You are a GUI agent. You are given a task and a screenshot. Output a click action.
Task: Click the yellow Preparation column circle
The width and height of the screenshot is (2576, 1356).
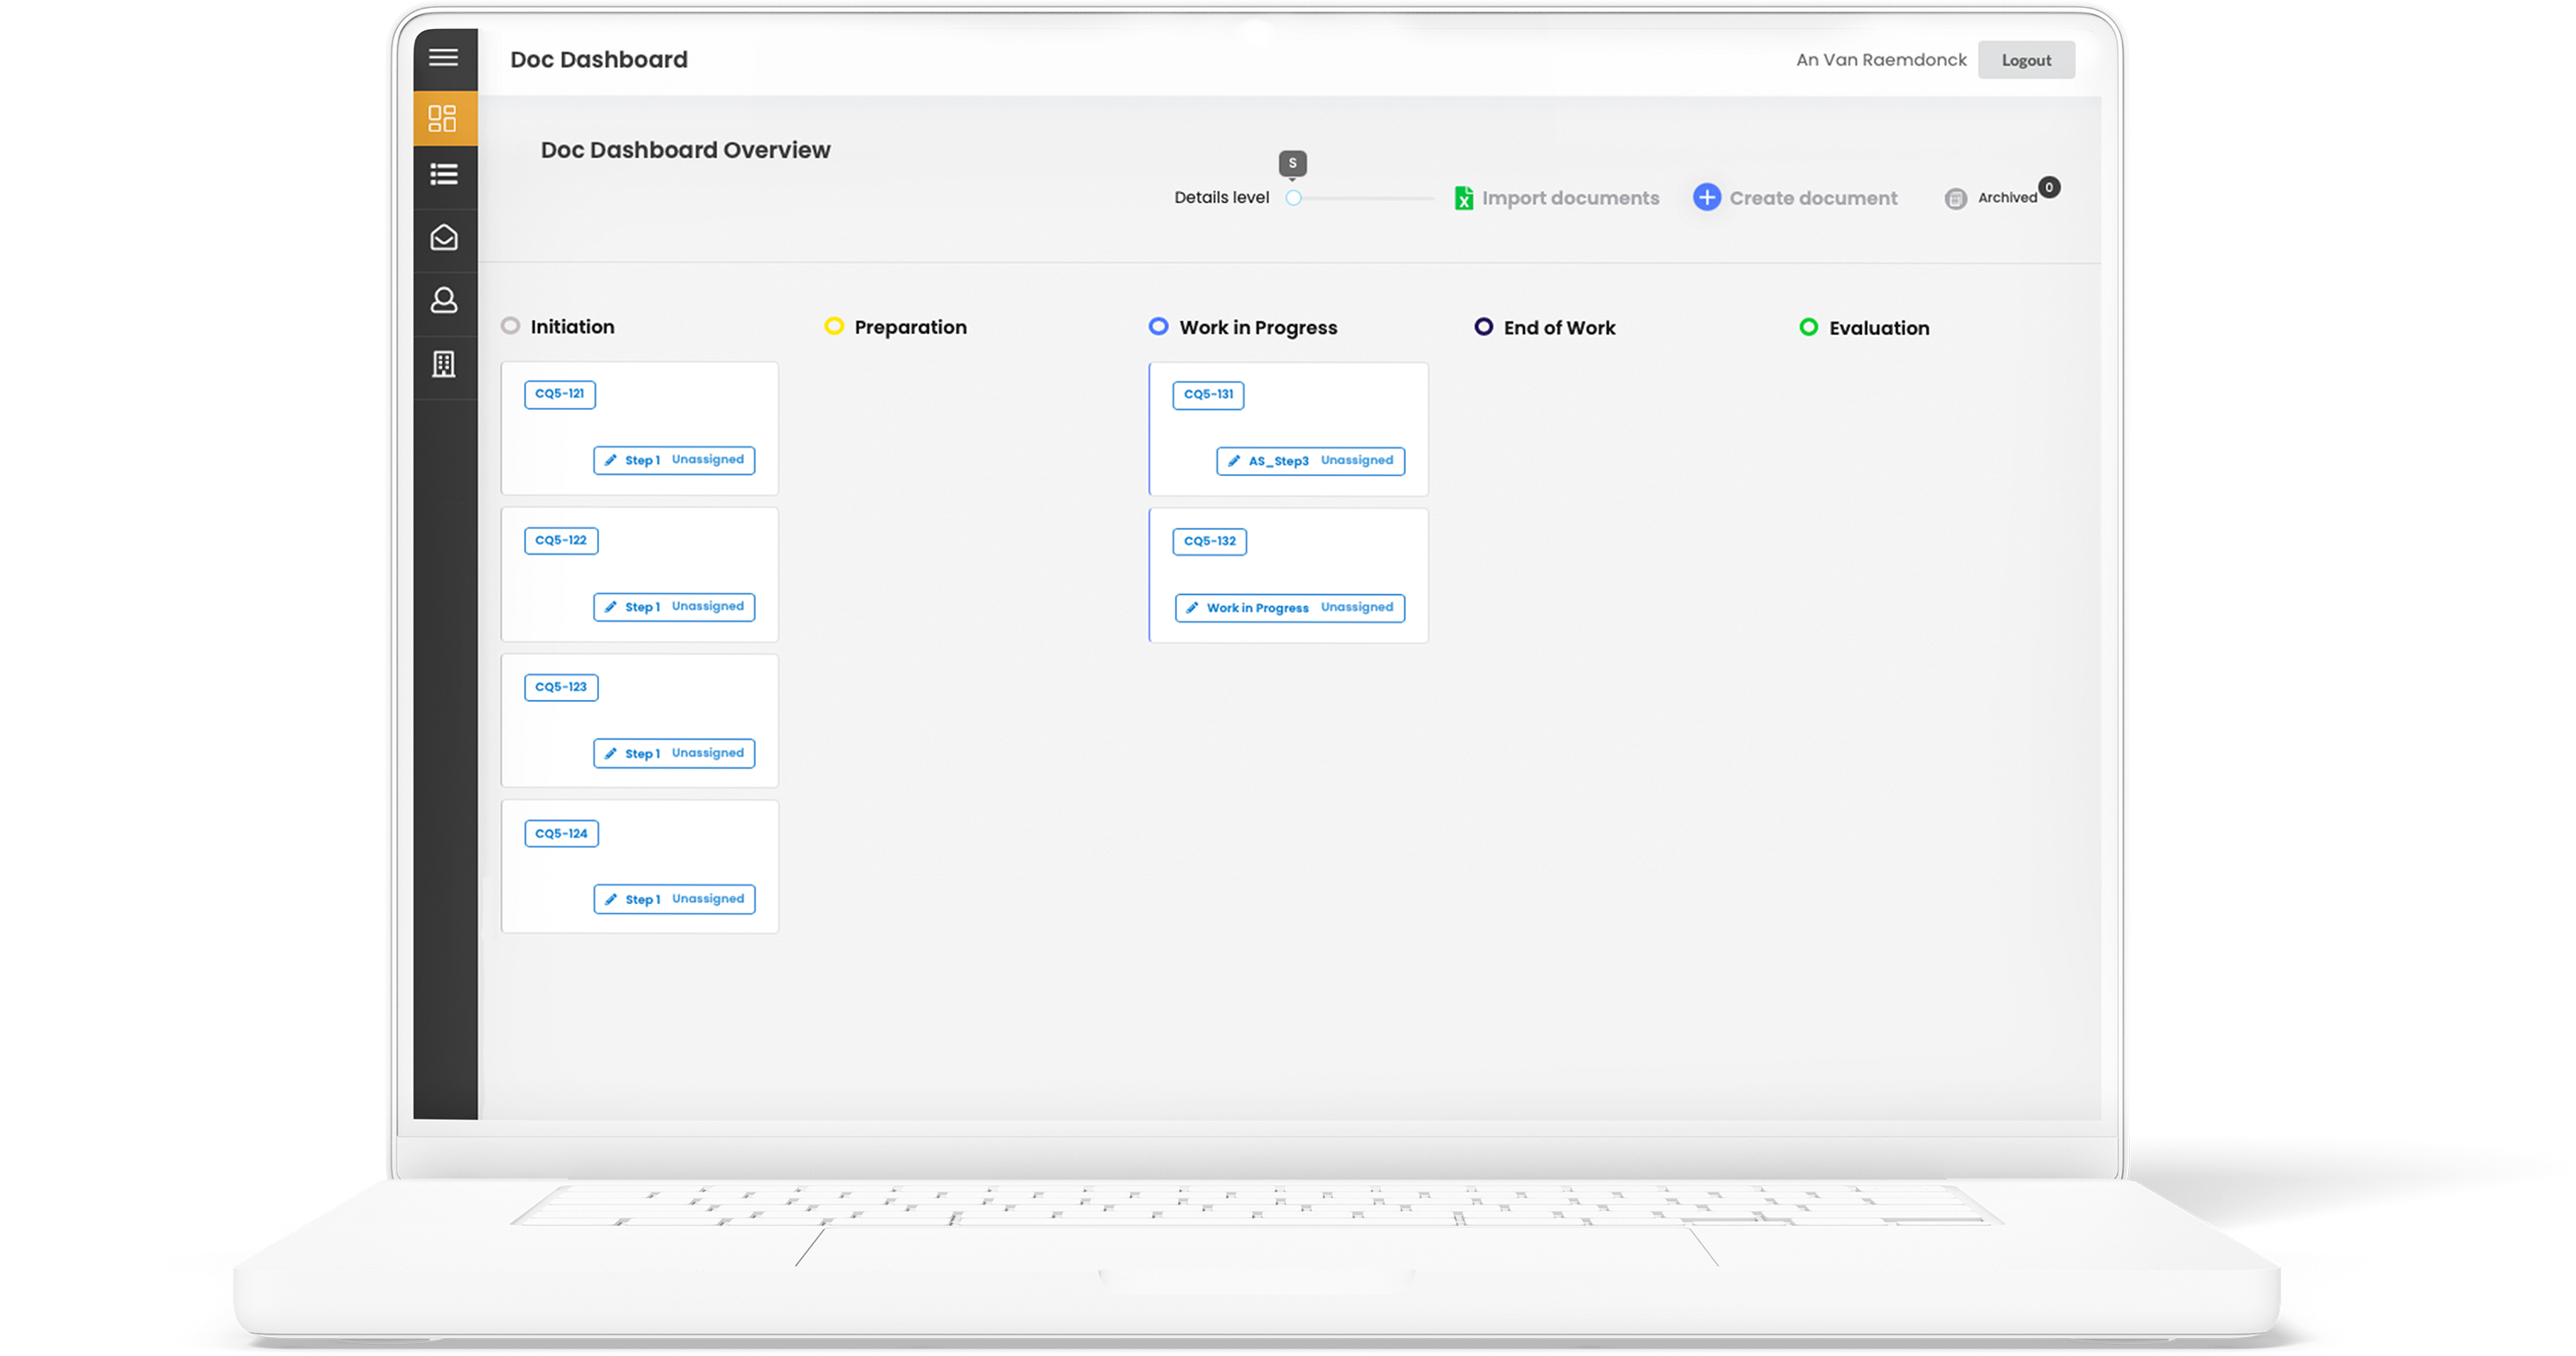[x=833, y=326]
